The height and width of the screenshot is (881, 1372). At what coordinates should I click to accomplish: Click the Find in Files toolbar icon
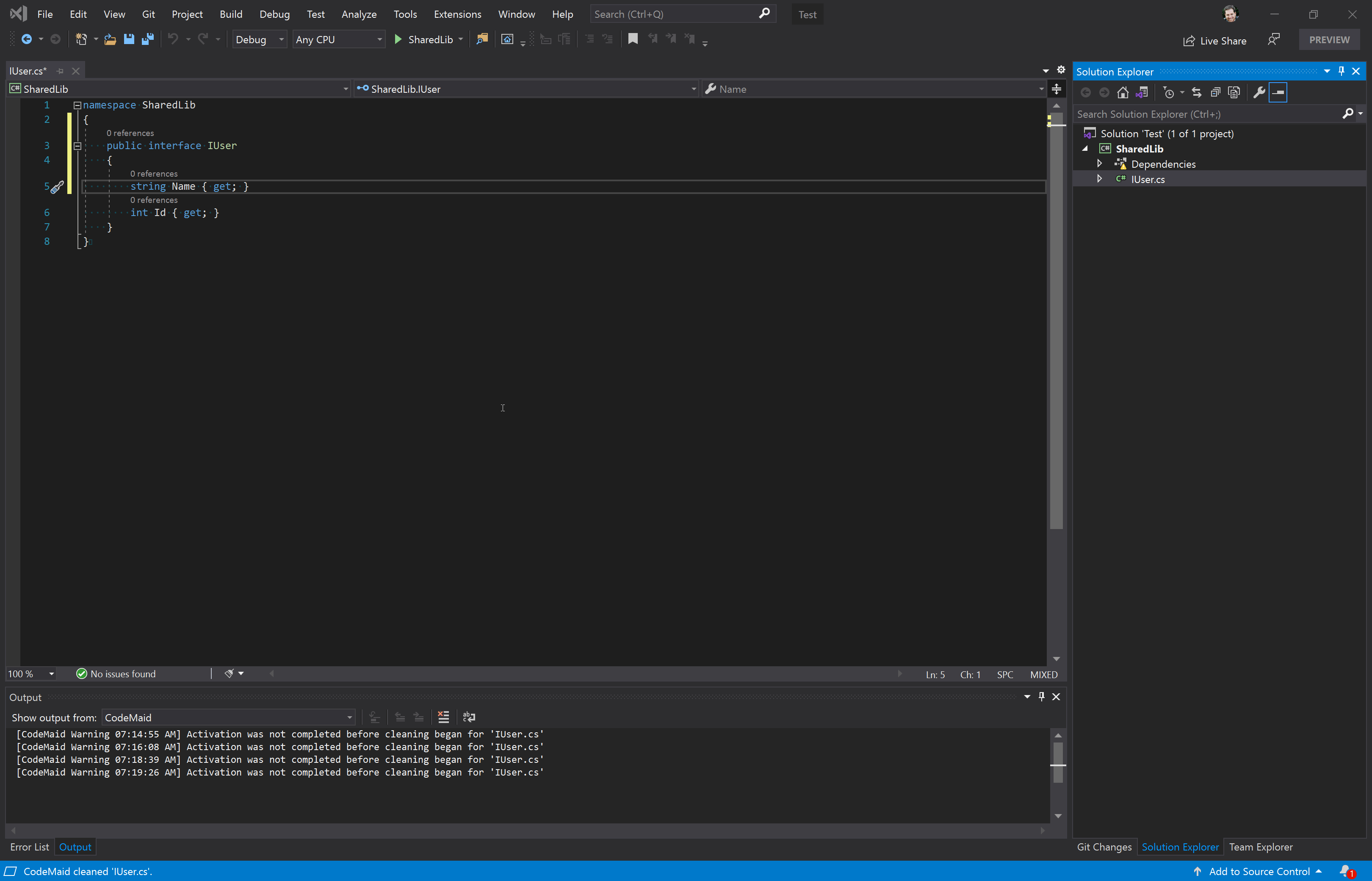click(482, 39)
